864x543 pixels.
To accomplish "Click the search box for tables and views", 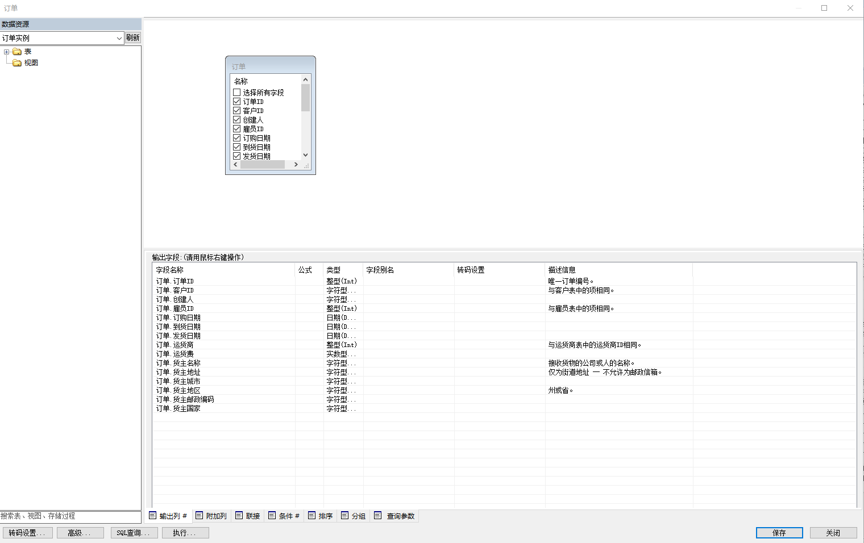I will click(x=70, y=516).
